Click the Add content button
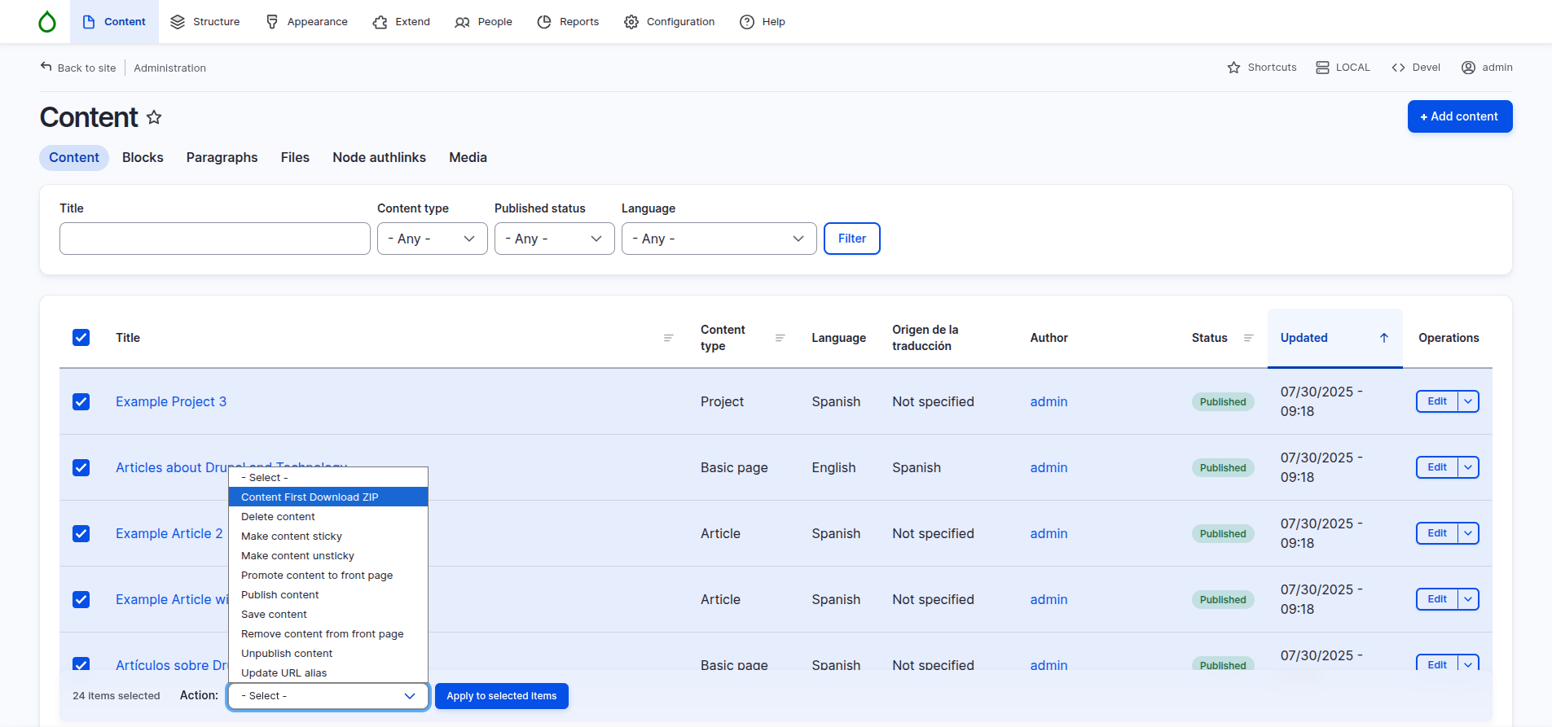 click(x=1459, y=116)
